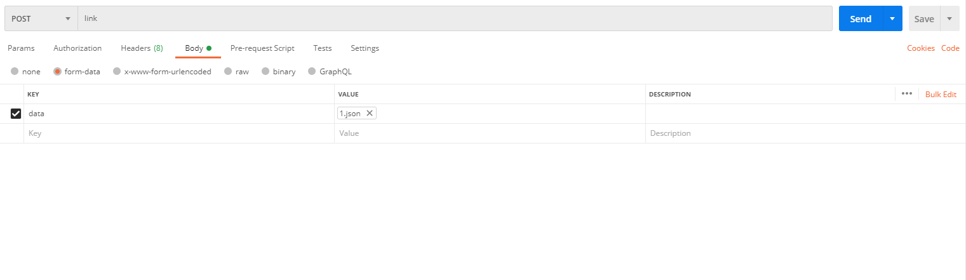Click the request URL input field
The width and height of the screenshot is (966, 280).
[x=454, y=19]
